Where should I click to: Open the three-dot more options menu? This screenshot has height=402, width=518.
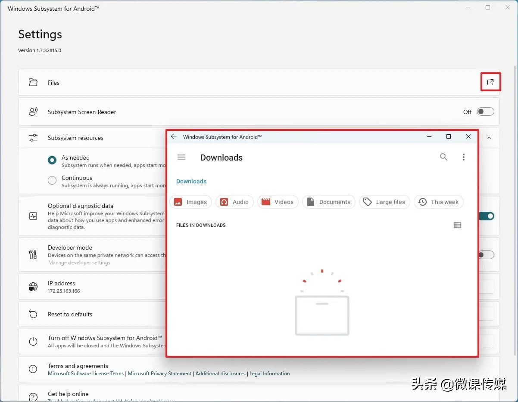(464, 158)
